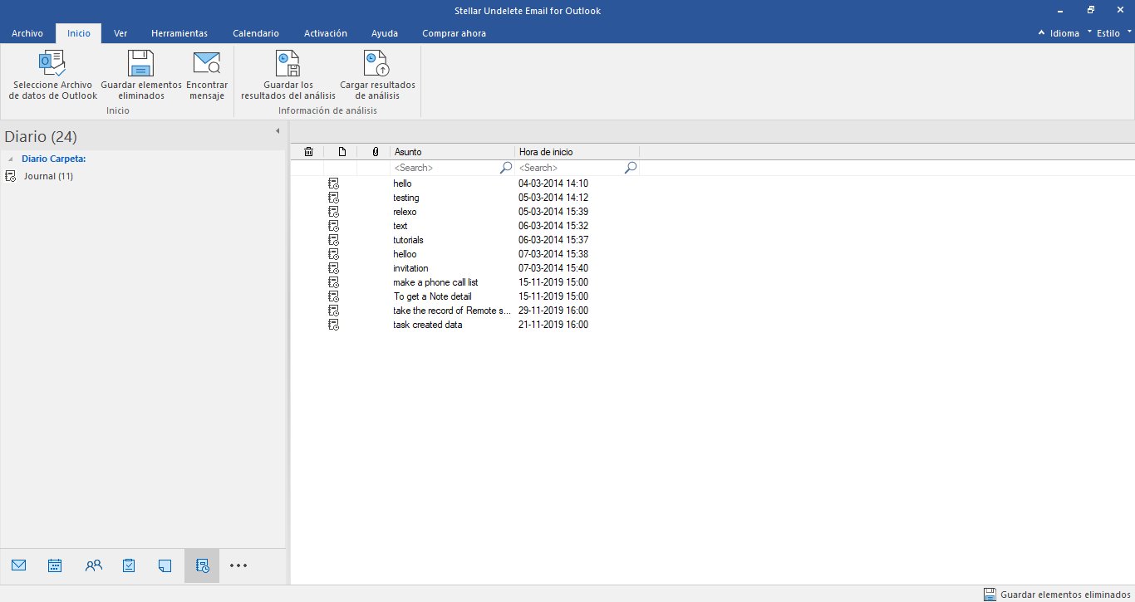Sort by Asunto column header
The width and height of the screenshot is (1135, 602).
tap(453, 152)
